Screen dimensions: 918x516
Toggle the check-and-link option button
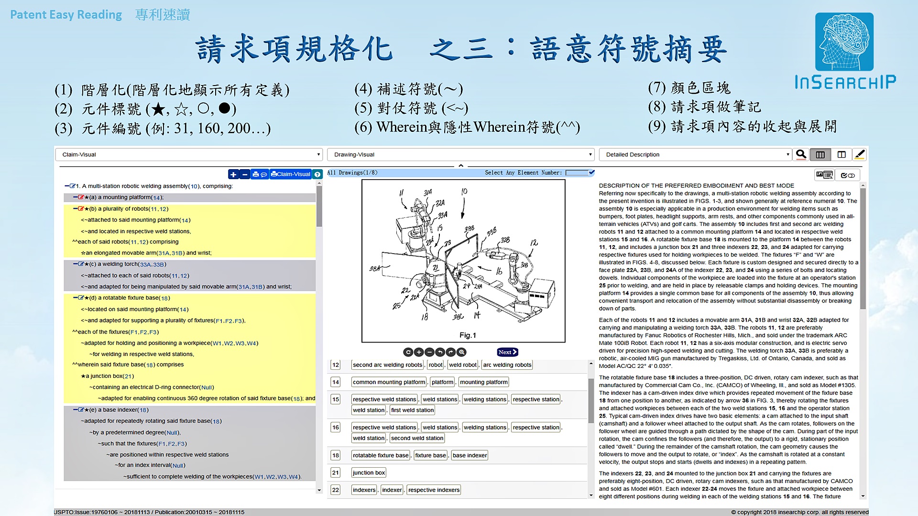pos(847,175)
